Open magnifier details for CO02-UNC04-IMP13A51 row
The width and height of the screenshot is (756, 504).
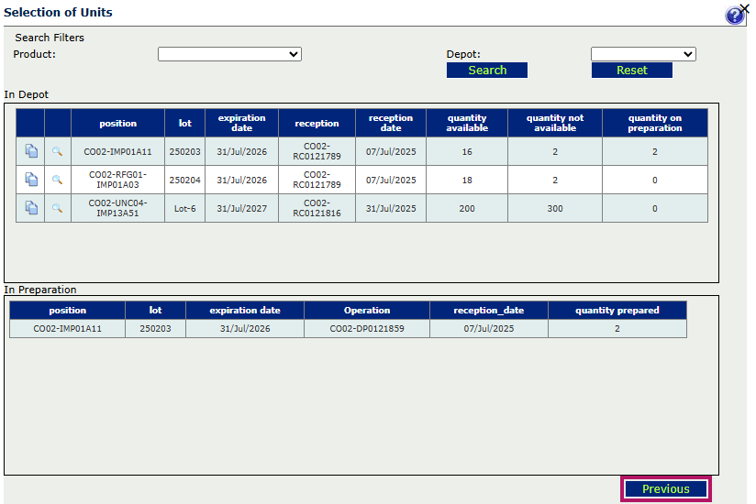(58, 208)
